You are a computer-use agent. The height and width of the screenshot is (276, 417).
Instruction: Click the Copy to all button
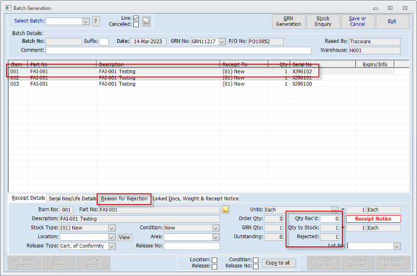279,263
